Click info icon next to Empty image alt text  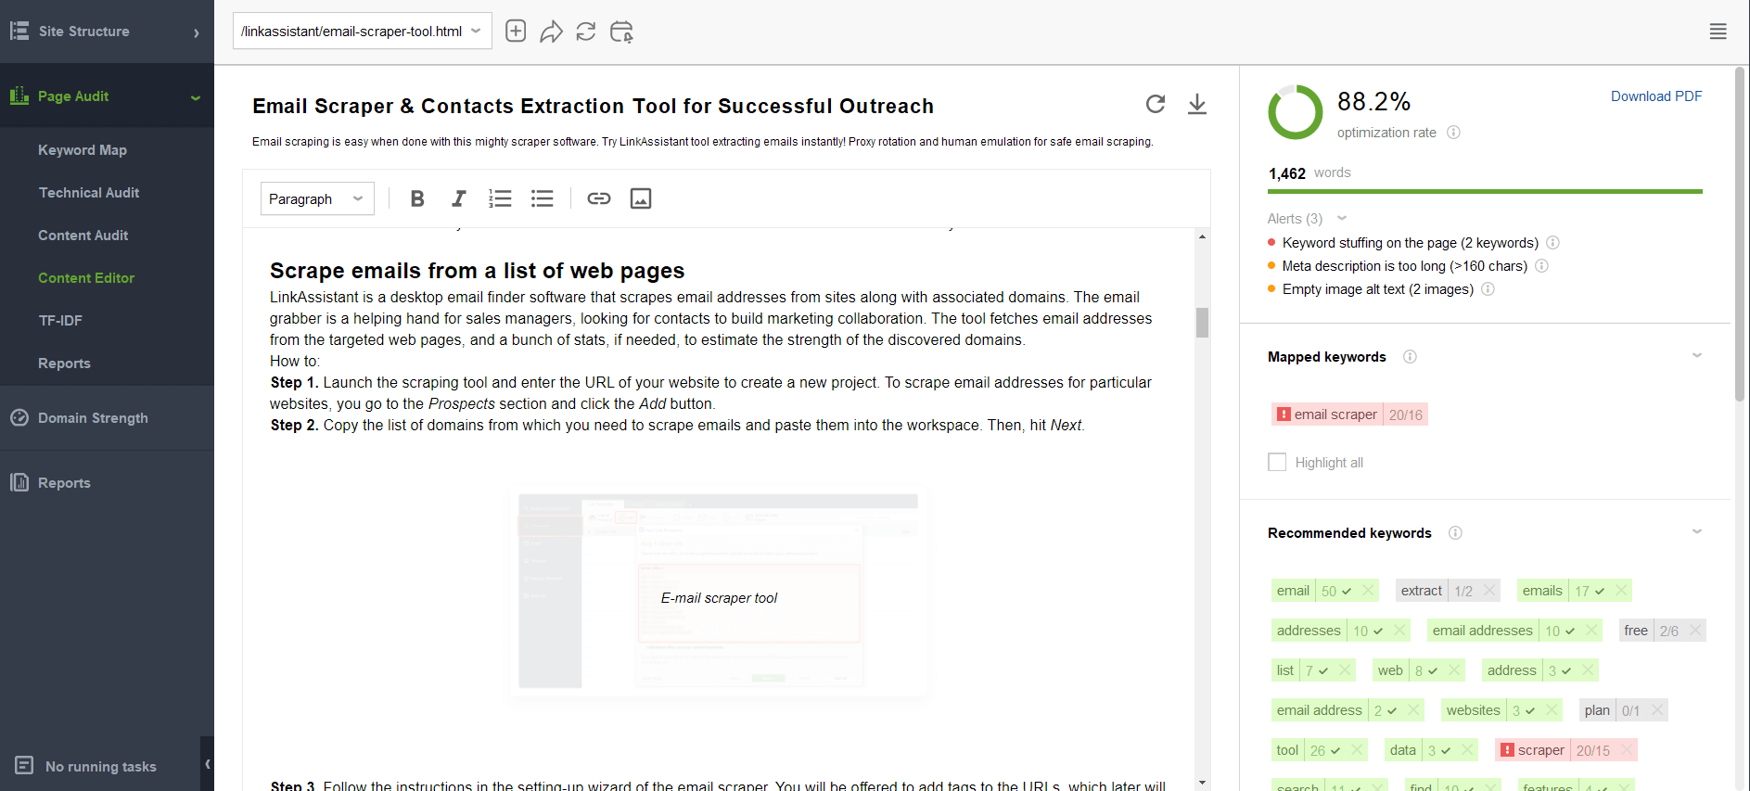coord(1488,289)
